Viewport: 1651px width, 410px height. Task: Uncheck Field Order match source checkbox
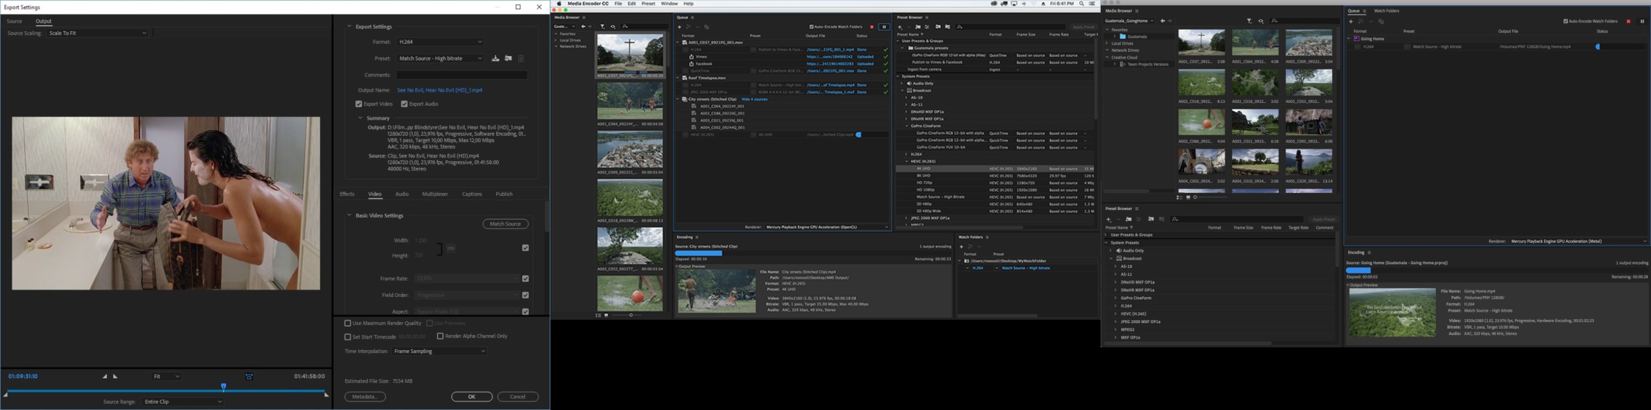(x=526, y=295)
